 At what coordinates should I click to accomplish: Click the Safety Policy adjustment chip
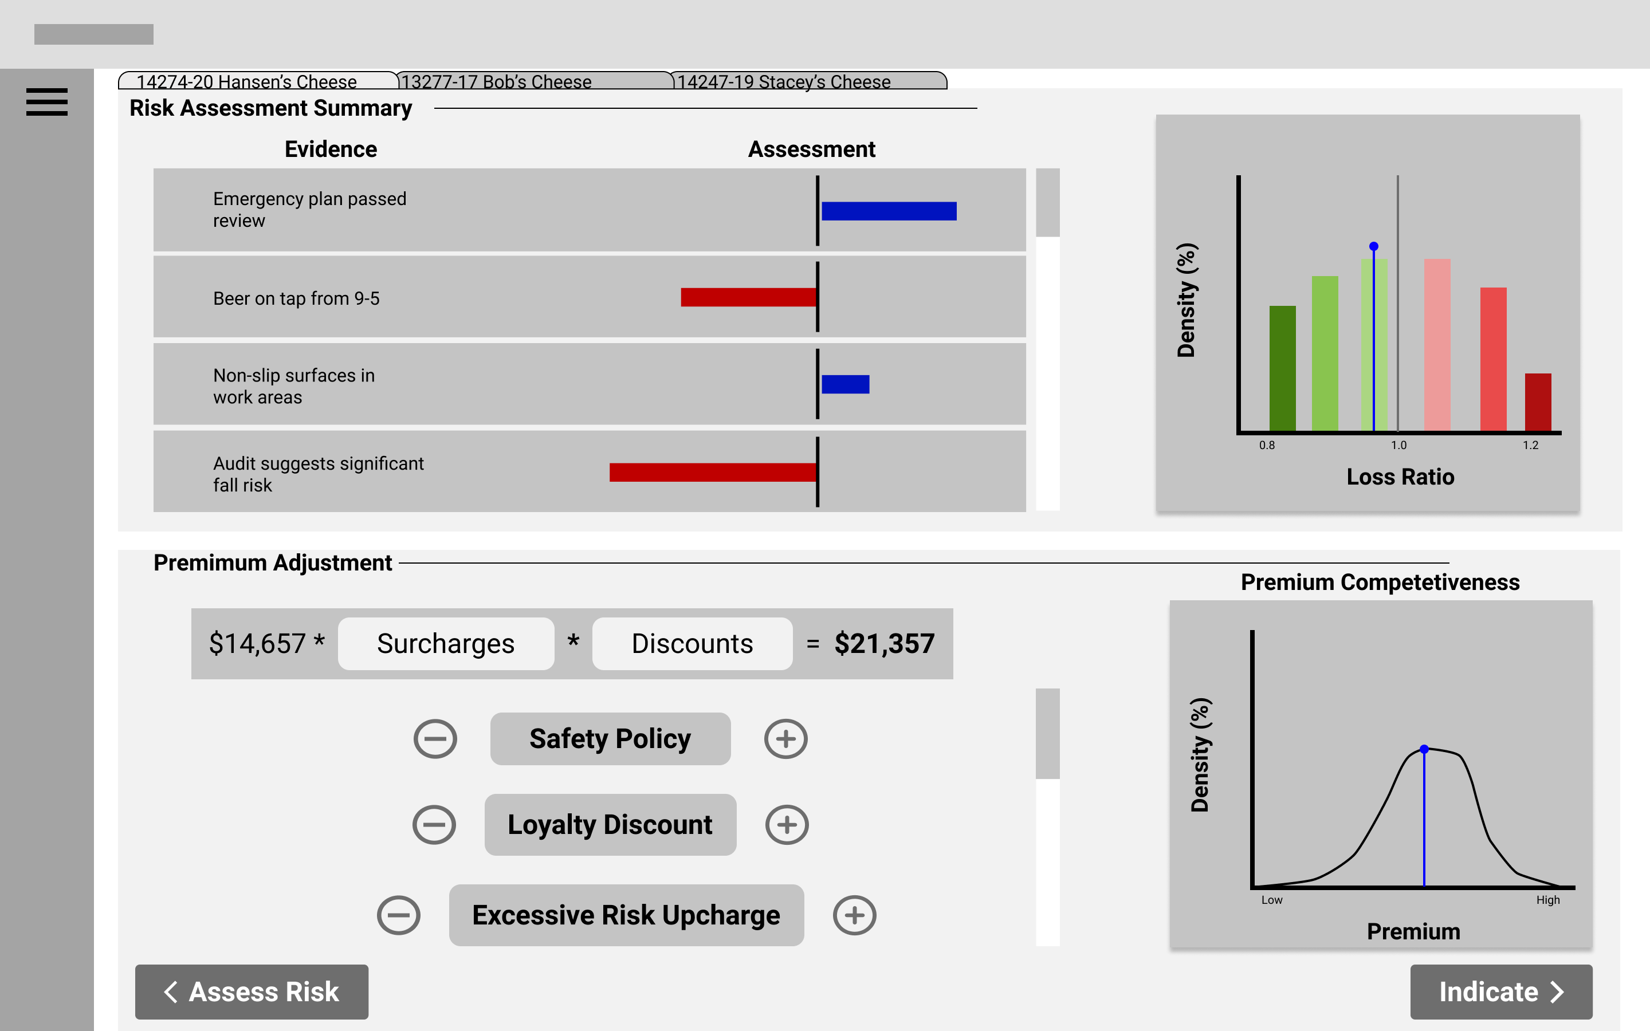point(610,738)
